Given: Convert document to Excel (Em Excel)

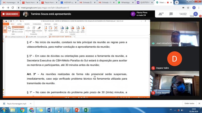Looking at the screenshot, I should (x=66, y=29).
